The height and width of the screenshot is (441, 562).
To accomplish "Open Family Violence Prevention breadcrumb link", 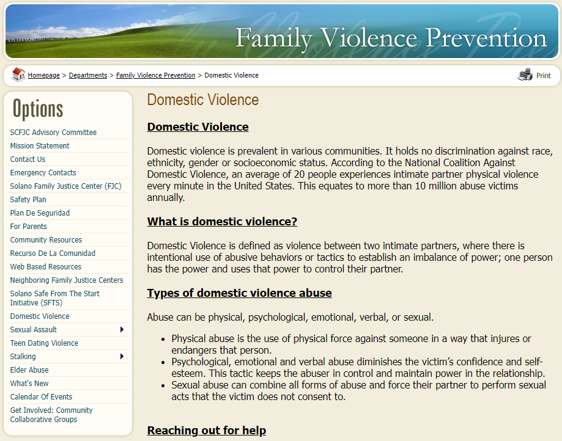I will tap(155, 75).
